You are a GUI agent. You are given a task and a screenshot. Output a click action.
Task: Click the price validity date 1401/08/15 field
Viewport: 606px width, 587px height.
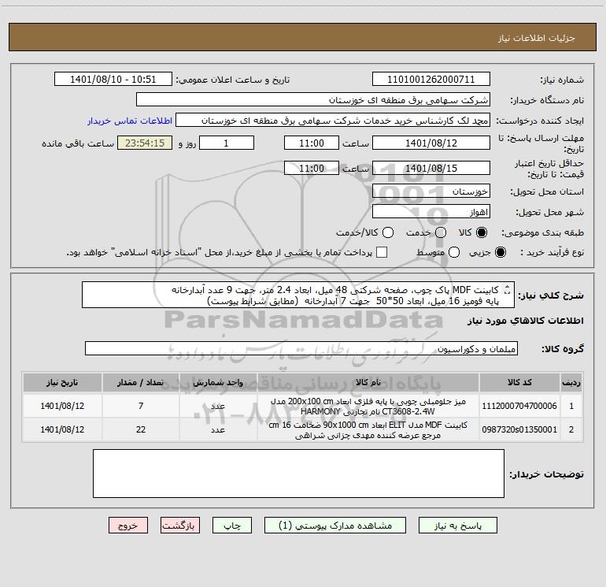(x=431, y=168)
